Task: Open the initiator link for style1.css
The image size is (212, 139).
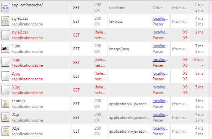Action: point(160,18)
